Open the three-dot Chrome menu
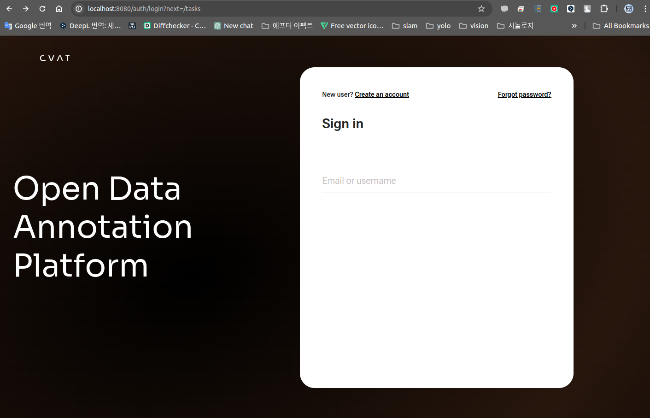650x418 pixels. (x=645, y=9)
